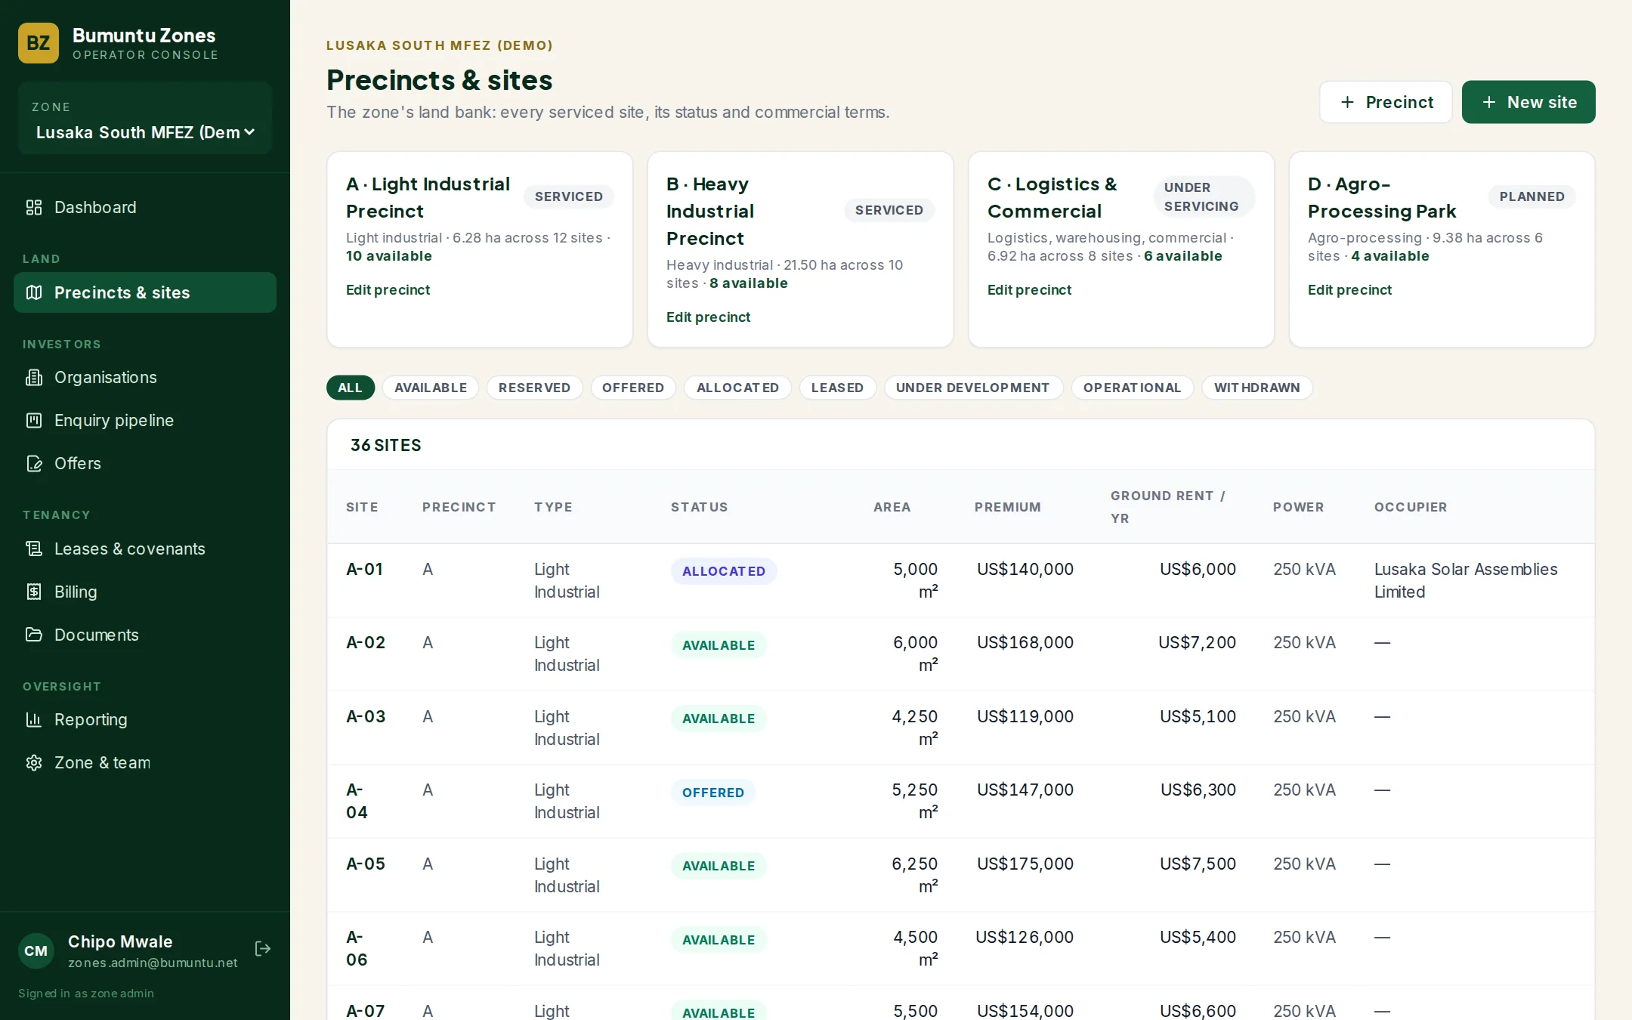Edit the Light Industrial Precinct
The height and width of the screenshot is (1020, 1632).
point(388,290)
